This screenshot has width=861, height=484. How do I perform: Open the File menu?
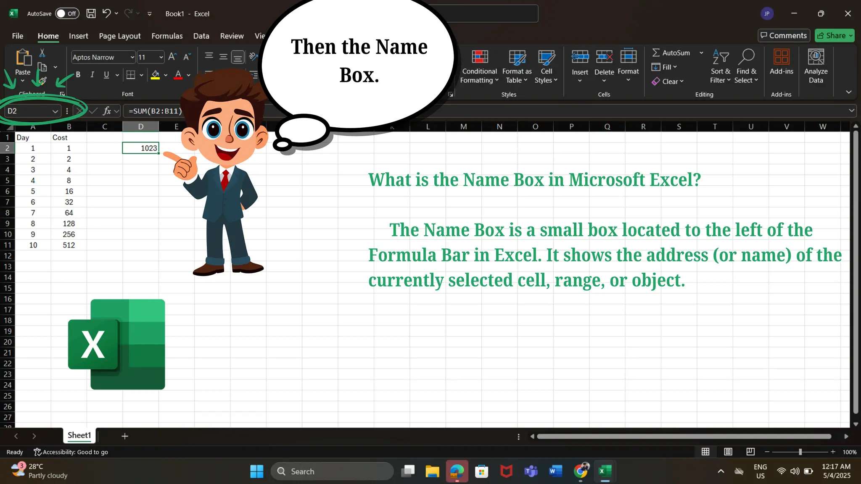click(18, 36)
